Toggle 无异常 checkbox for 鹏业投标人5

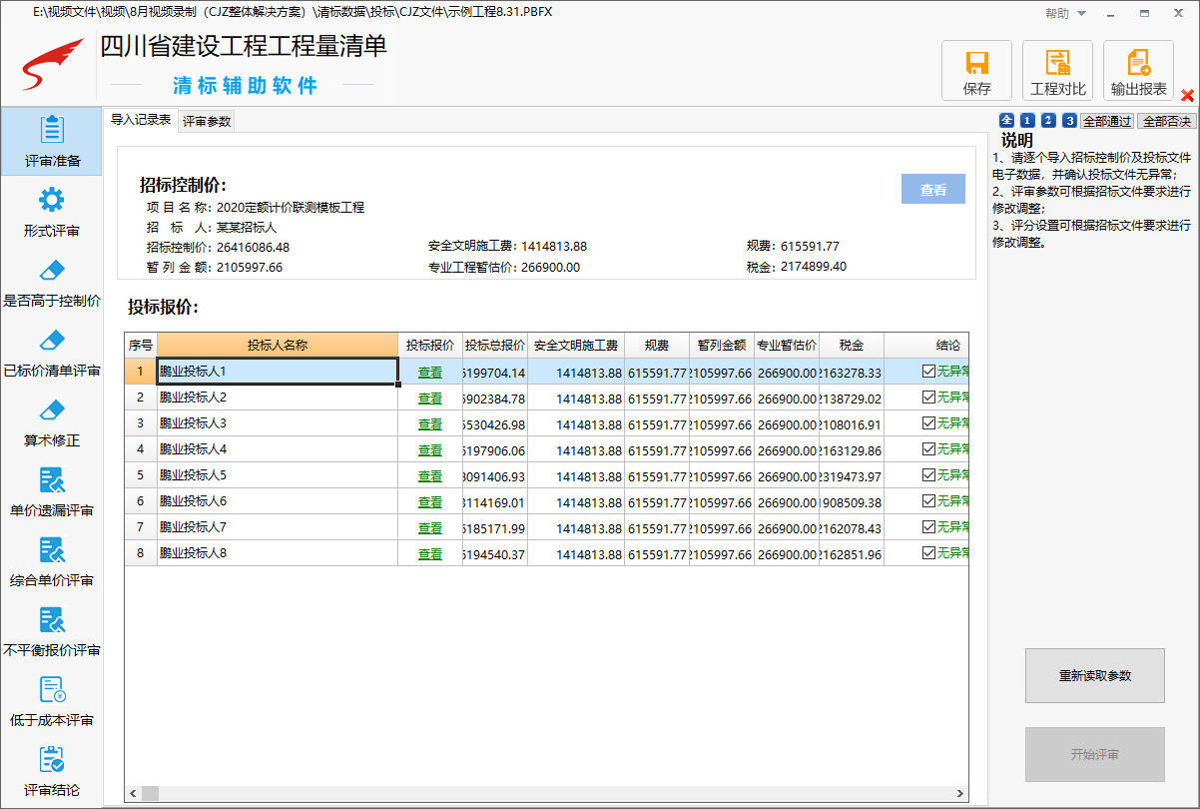pos(929,475)
